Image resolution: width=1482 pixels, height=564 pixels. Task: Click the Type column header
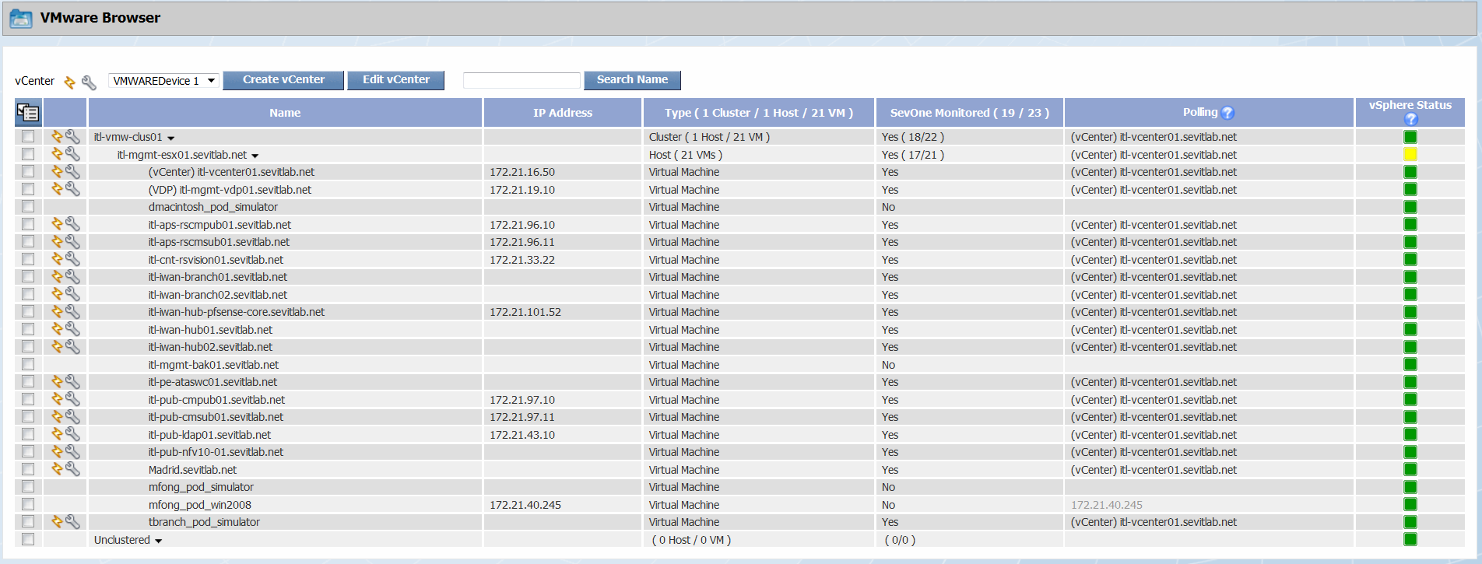tap(759, 113)
